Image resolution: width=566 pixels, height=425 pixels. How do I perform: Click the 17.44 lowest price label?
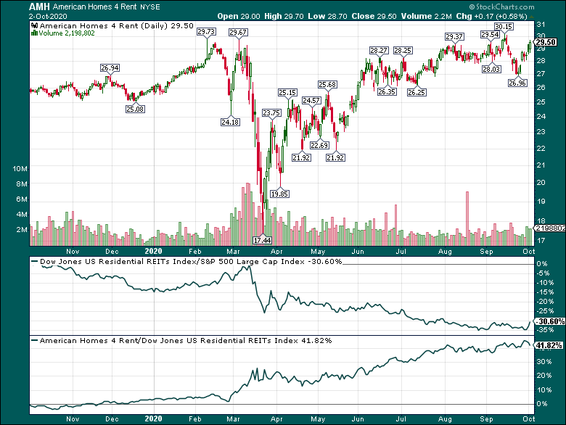263,240
